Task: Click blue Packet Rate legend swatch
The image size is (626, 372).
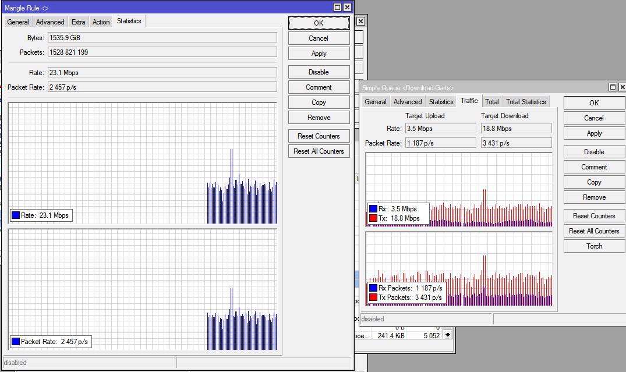Action: [x=16, y=342]
